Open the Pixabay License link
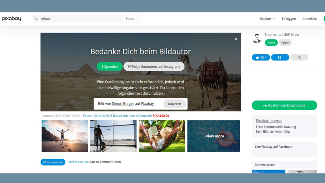The image size is (325, 183). 269,121
